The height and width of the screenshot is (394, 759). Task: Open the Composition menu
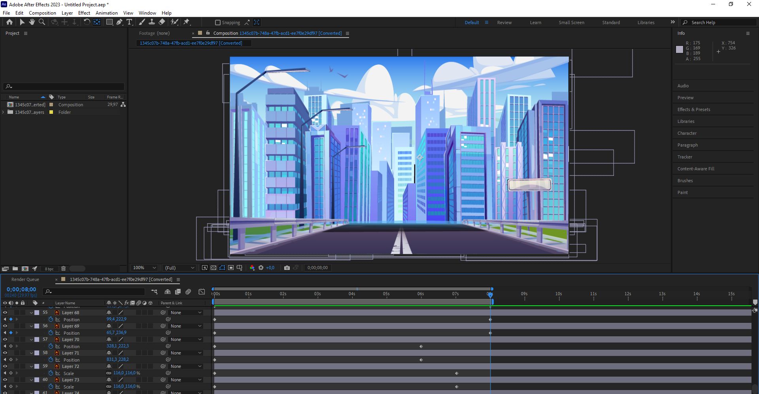[42, 13]
